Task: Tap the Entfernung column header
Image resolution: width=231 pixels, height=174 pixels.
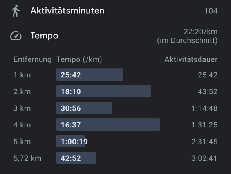Action: pyautogui.click(x=32, y=59)
